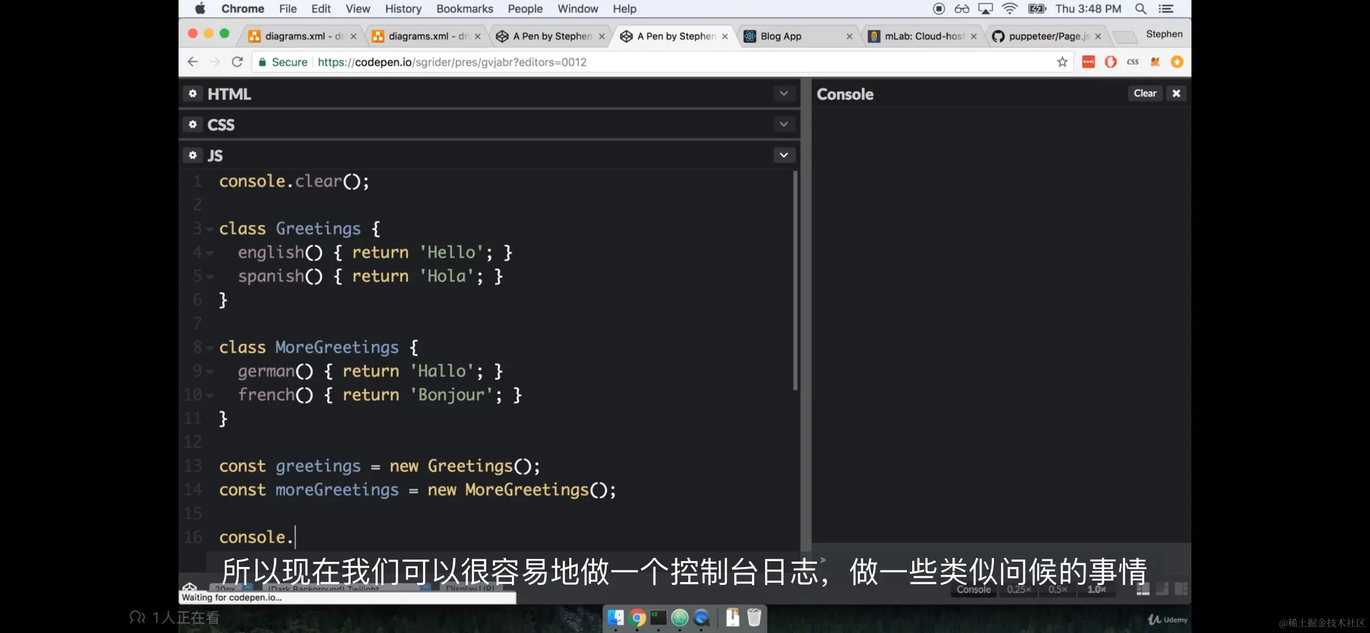The height and width of the screenshot is (633, 1370).
Task: Open the JS editor settings gear
Action: click(193, 155)
